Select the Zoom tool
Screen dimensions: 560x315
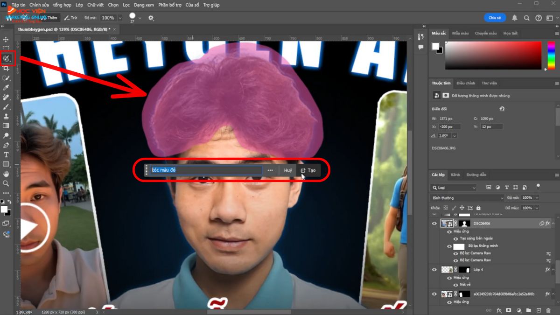tap(6, 183)
